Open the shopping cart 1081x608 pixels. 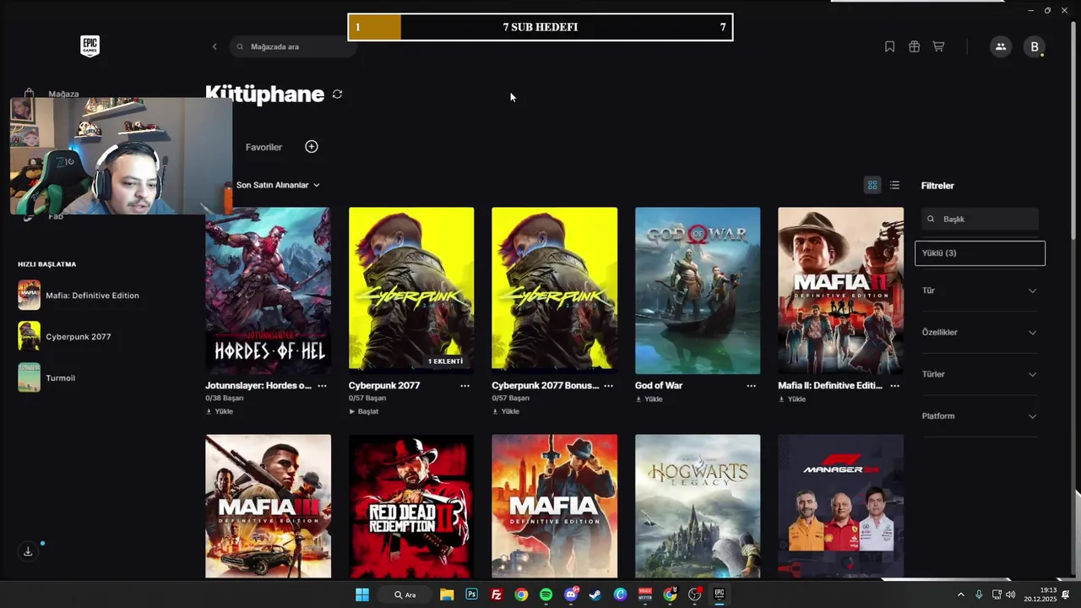coord(938,46)
